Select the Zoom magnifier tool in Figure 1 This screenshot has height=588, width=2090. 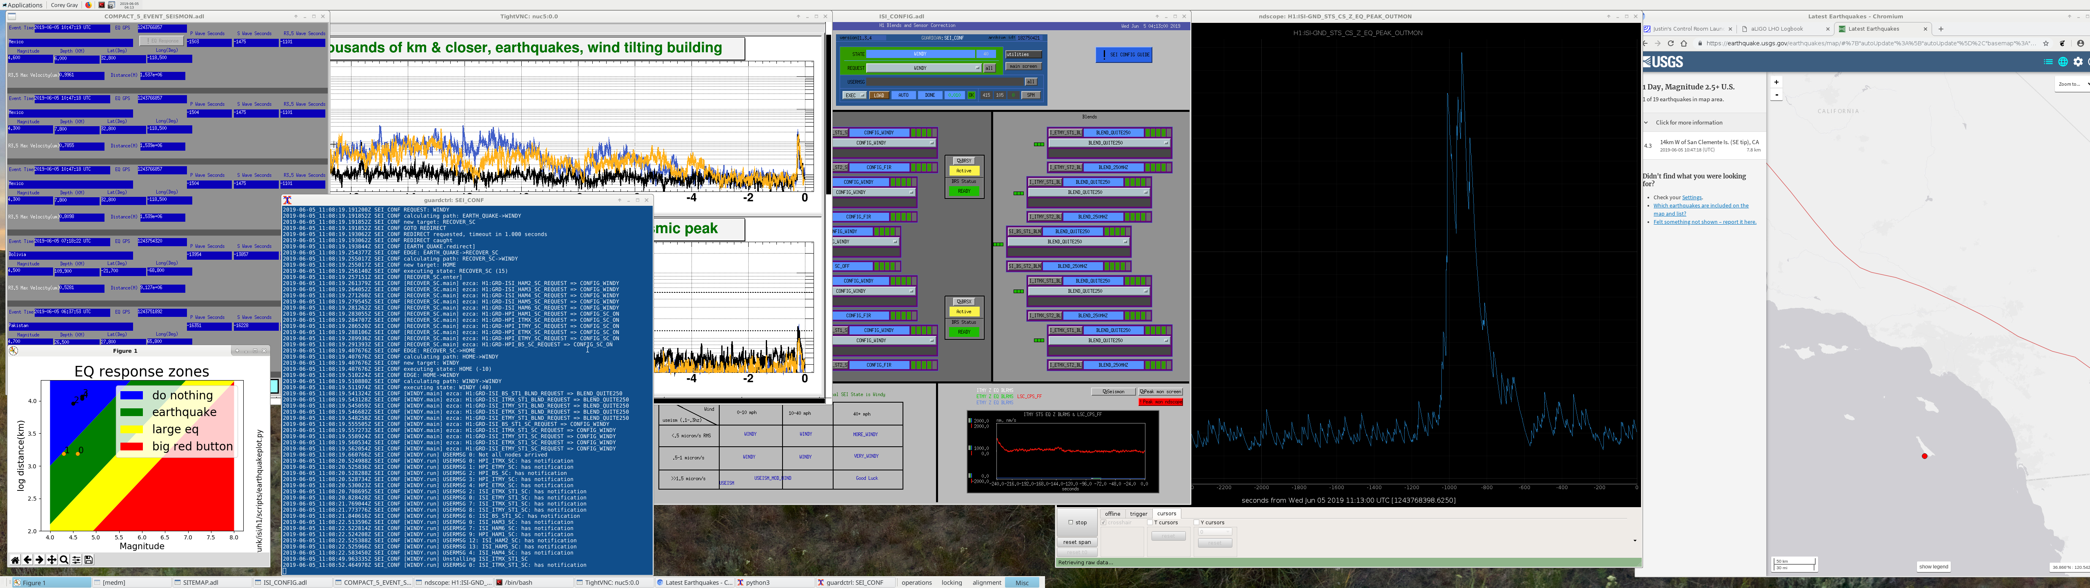(x=64, y=559)
